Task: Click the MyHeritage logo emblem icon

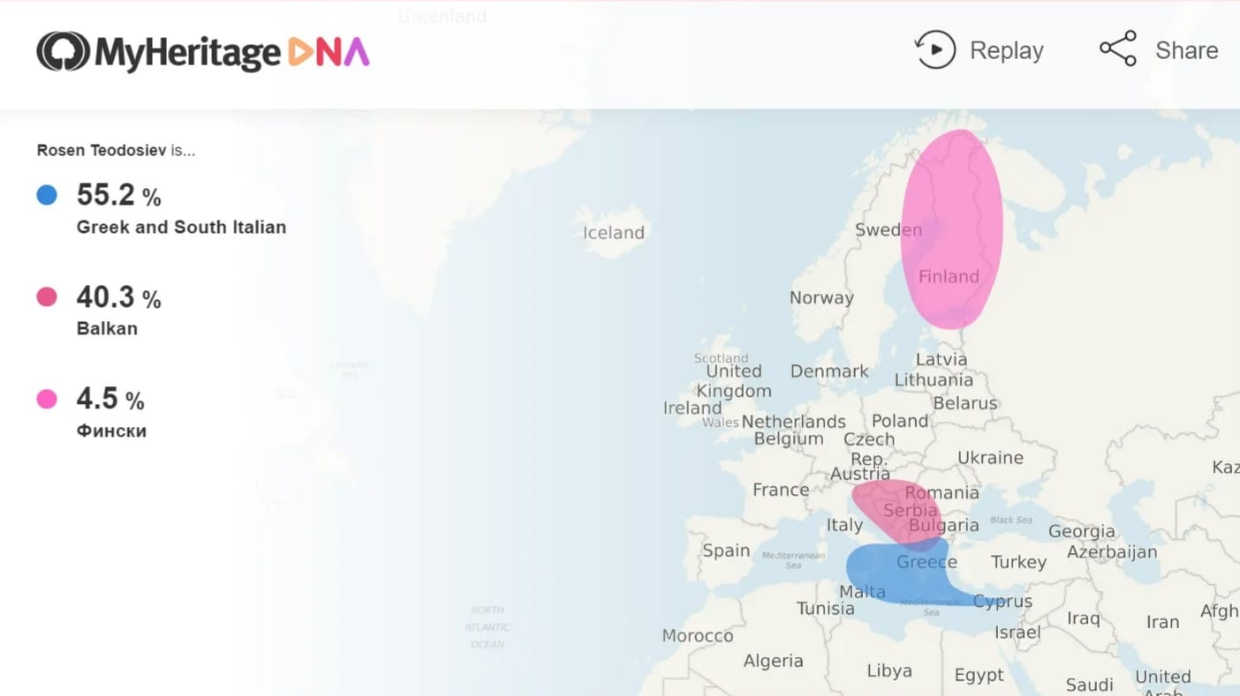Action: [x=63, y=52]
